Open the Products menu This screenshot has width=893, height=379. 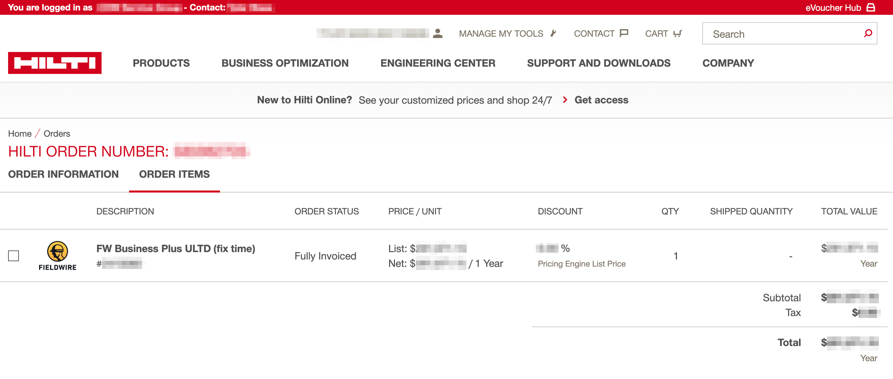pyautogui.click(x=161, y=63)
